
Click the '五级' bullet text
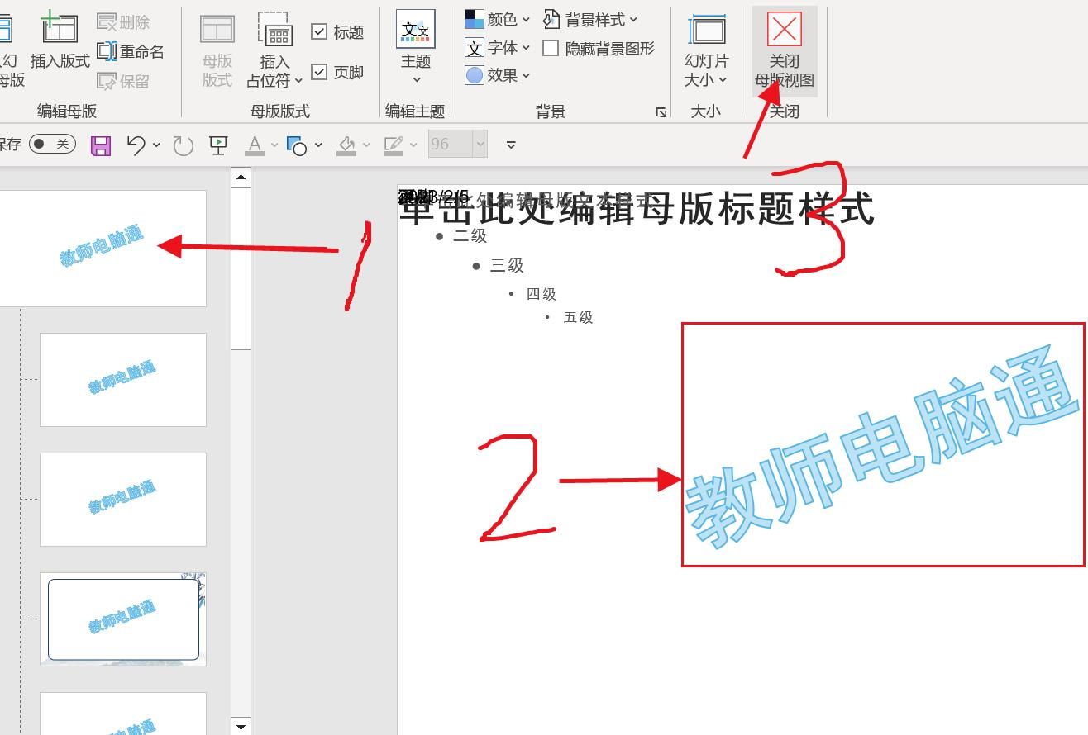[x=578, y=317]
